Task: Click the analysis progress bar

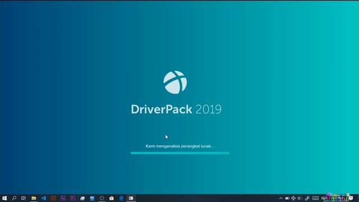Action: coord(179,153)
